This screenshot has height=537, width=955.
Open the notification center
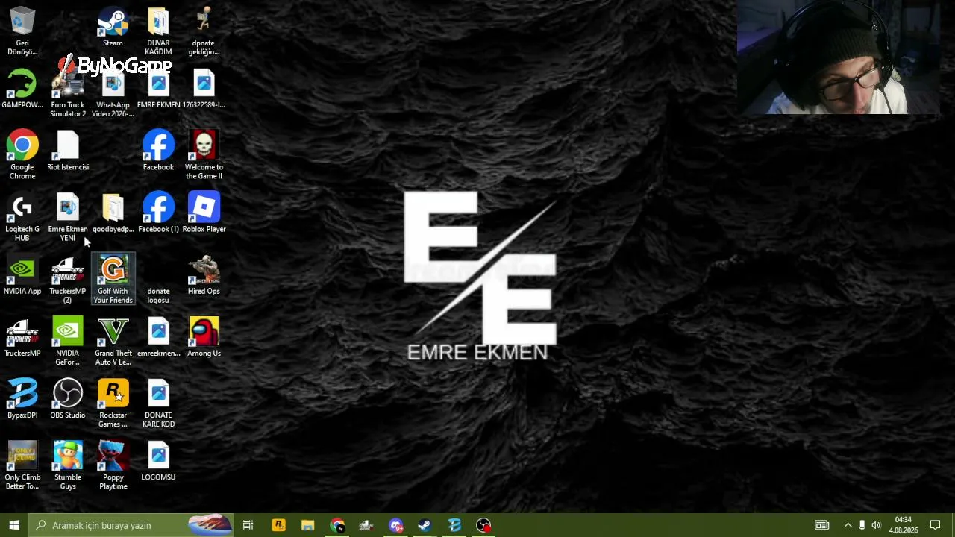click(935, 525)
